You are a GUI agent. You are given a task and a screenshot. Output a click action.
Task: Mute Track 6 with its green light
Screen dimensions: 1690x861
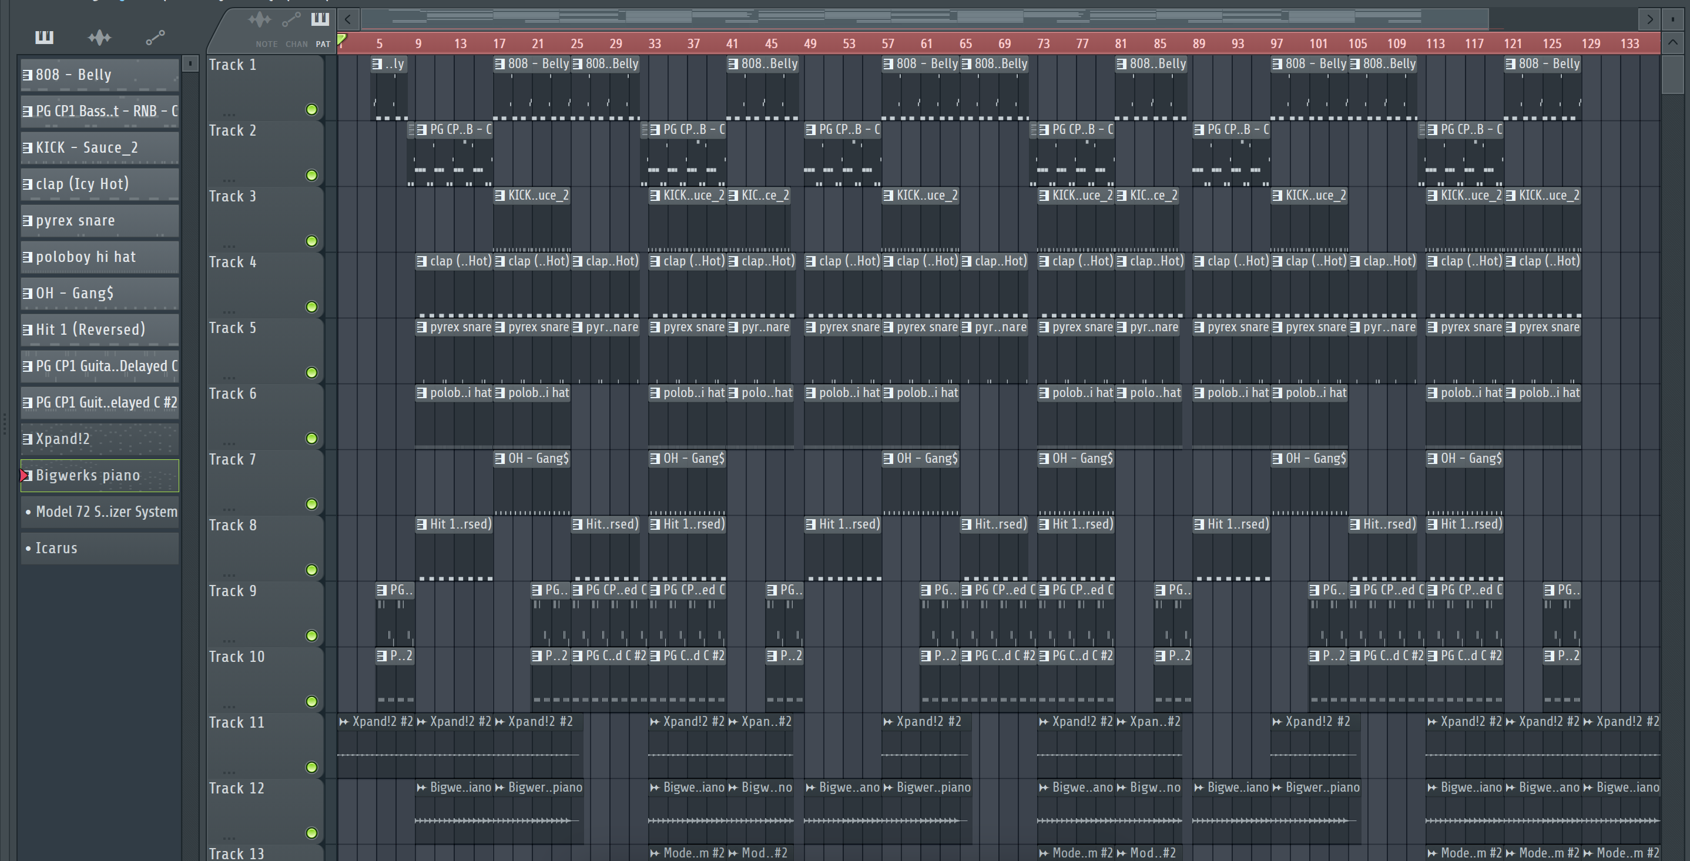(x=311, y=438)
